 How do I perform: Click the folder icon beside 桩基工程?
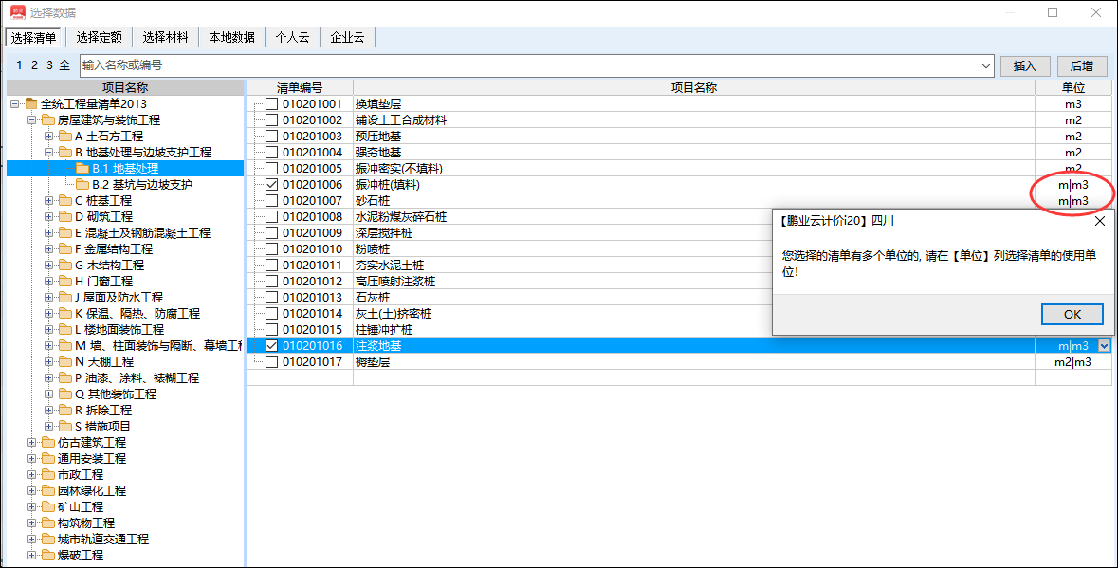65,201
